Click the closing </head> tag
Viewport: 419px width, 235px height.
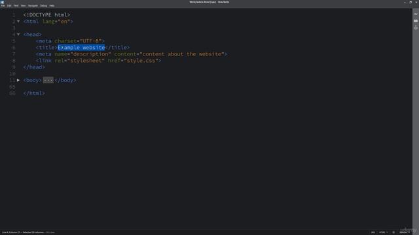pyautogui.click(x=34, y=67)
